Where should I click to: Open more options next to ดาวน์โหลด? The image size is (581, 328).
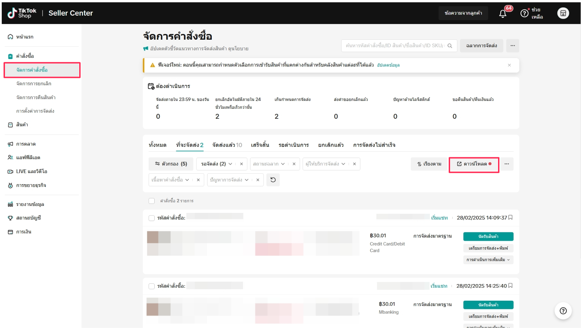tap(507, 164)
